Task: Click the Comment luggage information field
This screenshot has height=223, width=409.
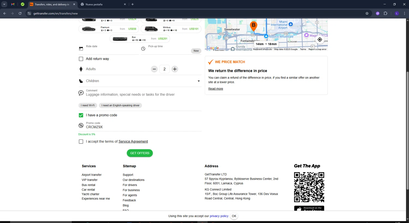Action: pos(143,94)
